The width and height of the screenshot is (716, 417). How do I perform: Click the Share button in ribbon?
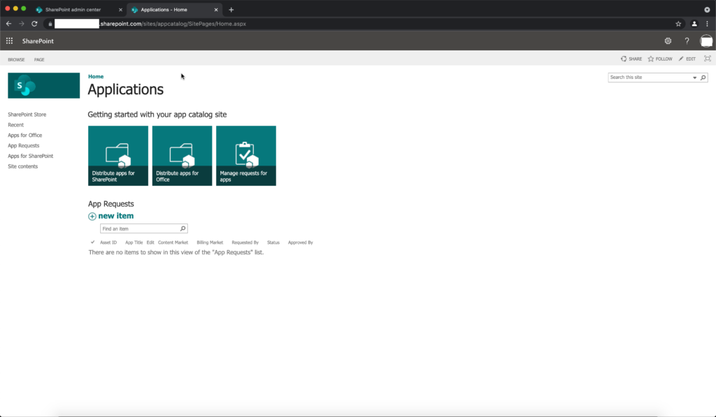631,59
